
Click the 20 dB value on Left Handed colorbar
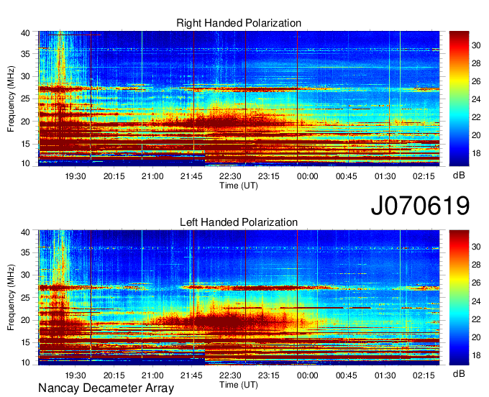coord(476,337)
